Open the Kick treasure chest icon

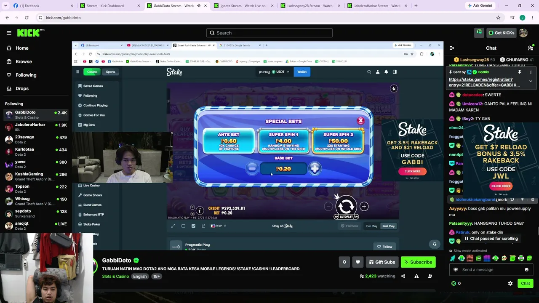coord(479,32)
